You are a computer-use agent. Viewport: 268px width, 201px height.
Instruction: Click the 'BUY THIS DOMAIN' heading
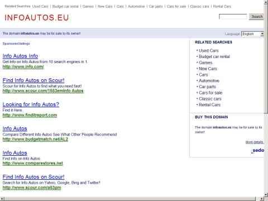coord(212,117)
